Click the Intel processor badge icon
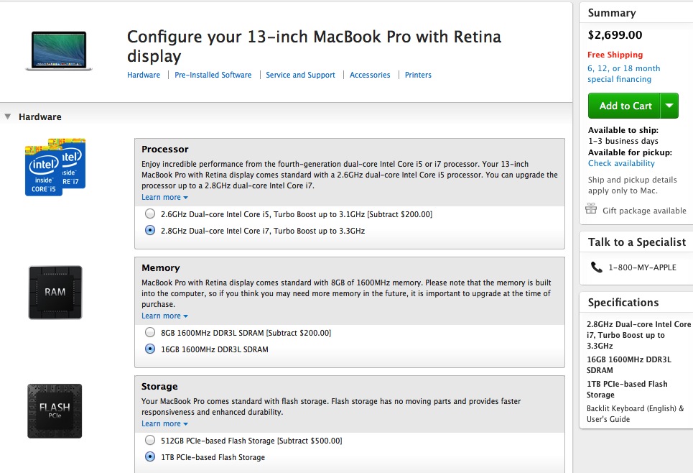Viewport: 693px width, 473px height. click(55, 167)
